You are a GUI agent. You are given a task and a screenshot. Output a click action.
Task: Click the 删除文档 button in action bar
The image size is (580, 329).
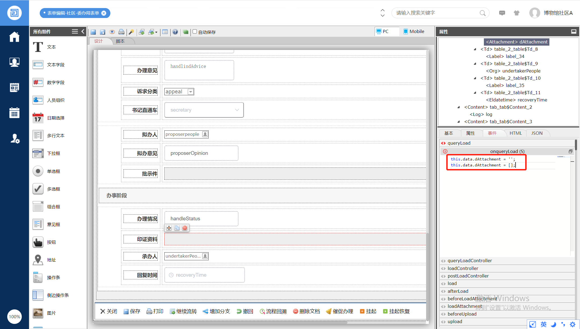(306, 311)
